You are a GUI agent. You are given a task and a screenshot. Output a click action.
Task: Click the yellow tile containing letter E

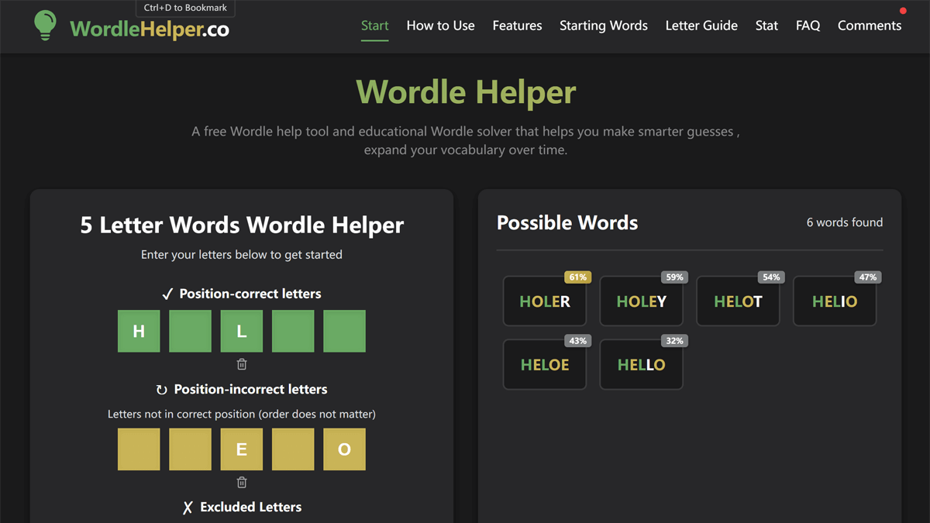pyautogui.click(x=241, y=449)
